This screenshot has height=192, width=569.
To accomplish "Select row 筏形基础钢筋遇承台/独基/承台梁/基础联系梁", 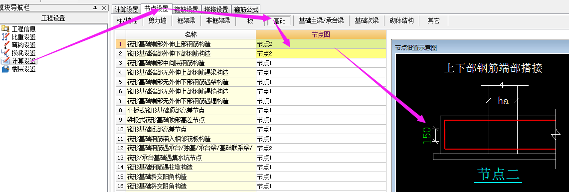I will tap(191, 148).
